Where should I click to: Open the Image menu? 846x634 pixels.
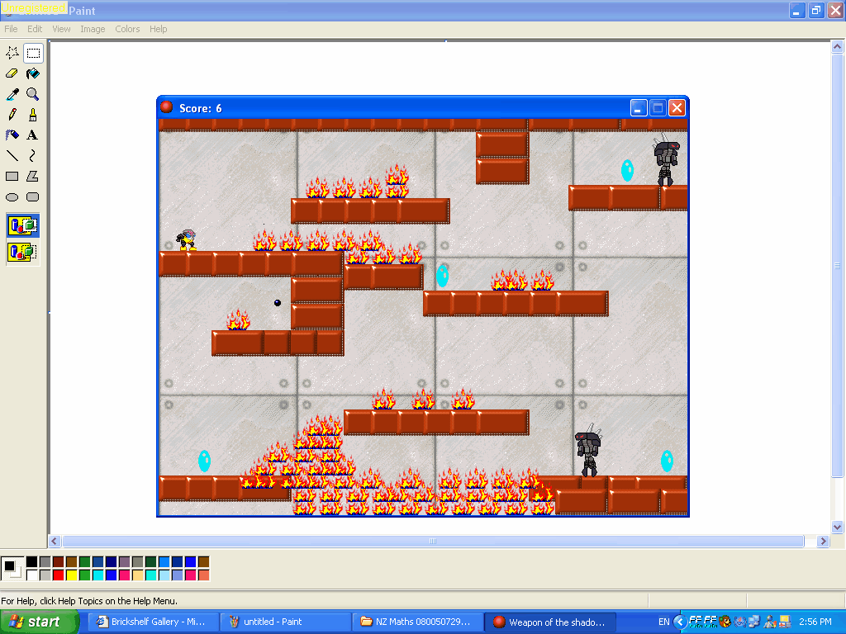click(93, 29)
